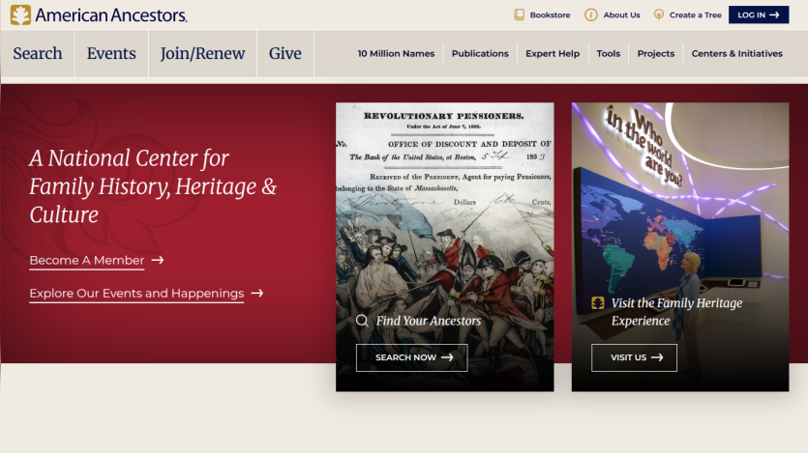Open Expert Help in navigation
This screenshot has height=453, width=808.
tap(553, 53)
